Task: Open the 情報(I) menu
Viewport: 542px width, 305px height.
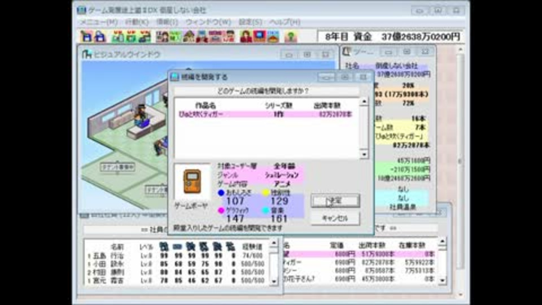Action: pos(167,22)
